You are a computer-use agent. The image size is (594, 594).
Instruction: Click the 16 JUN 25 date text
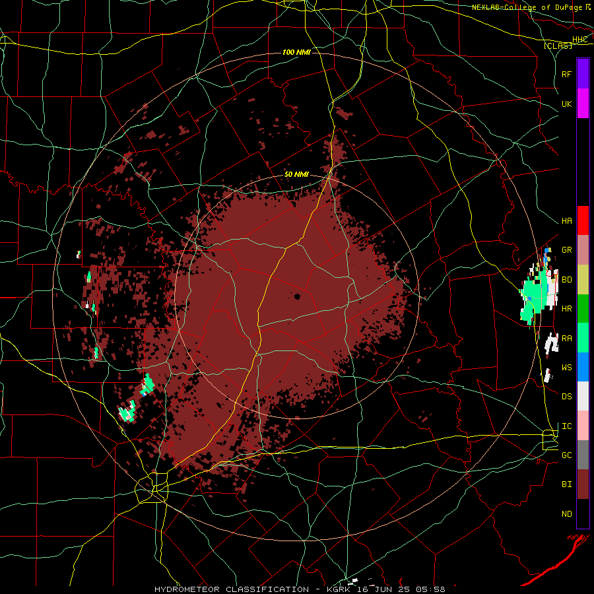385,589
